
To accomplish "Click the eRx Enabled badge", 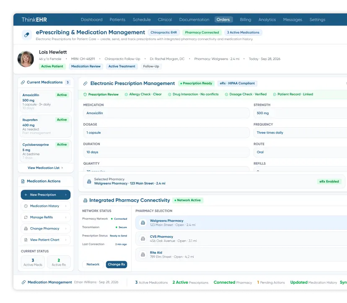I will [329, 182].
